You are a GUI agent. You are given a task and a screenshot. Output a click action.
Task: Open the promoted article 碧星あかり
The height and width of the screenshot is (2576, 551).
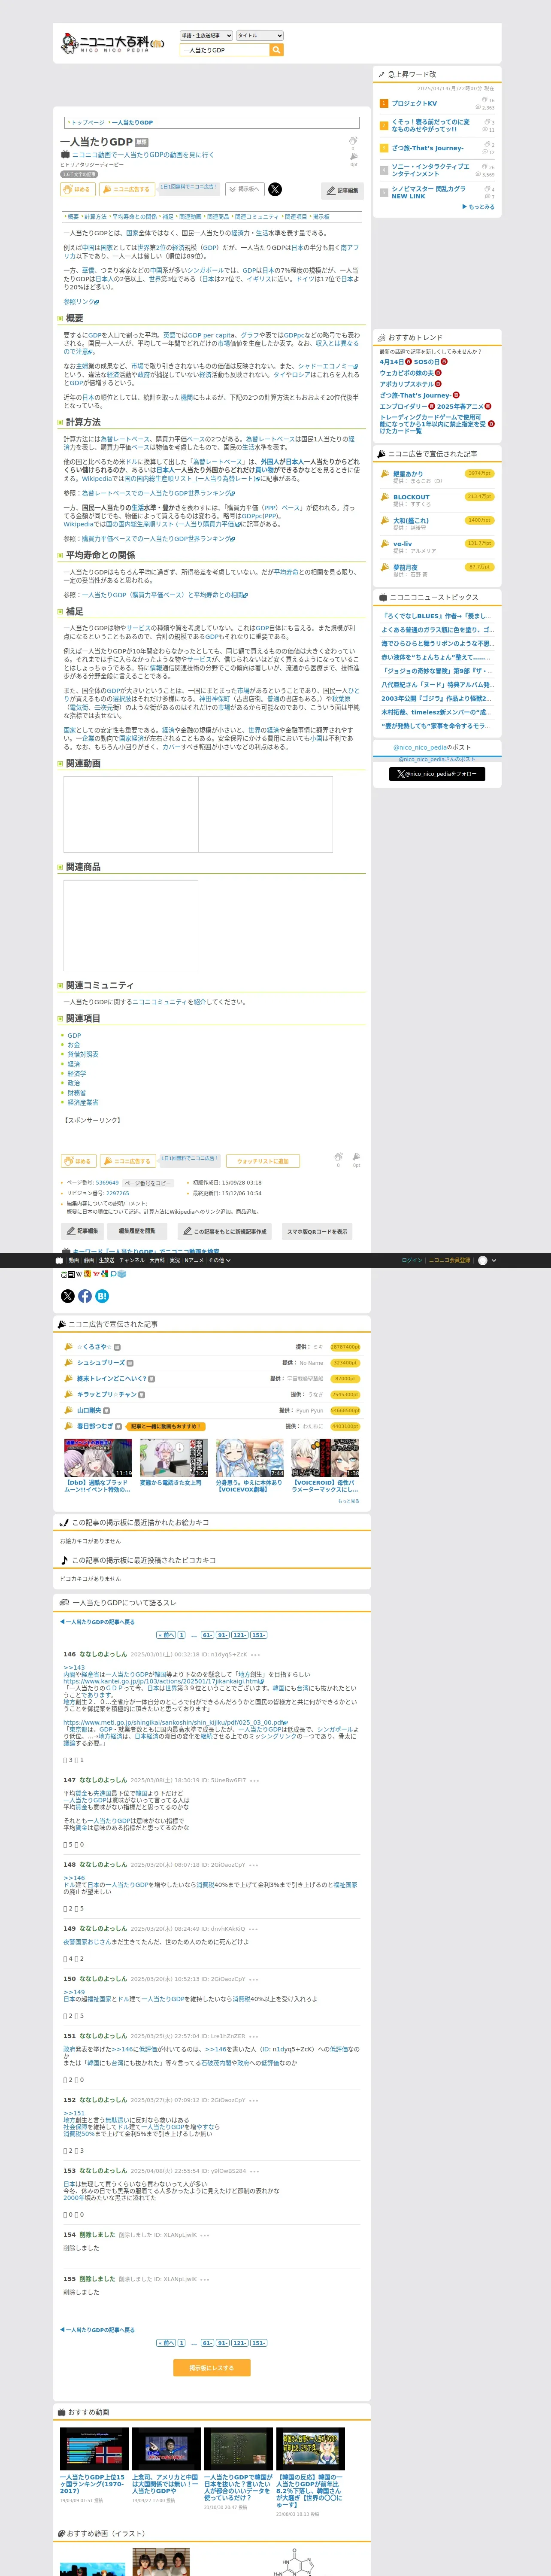coord(408,473)
